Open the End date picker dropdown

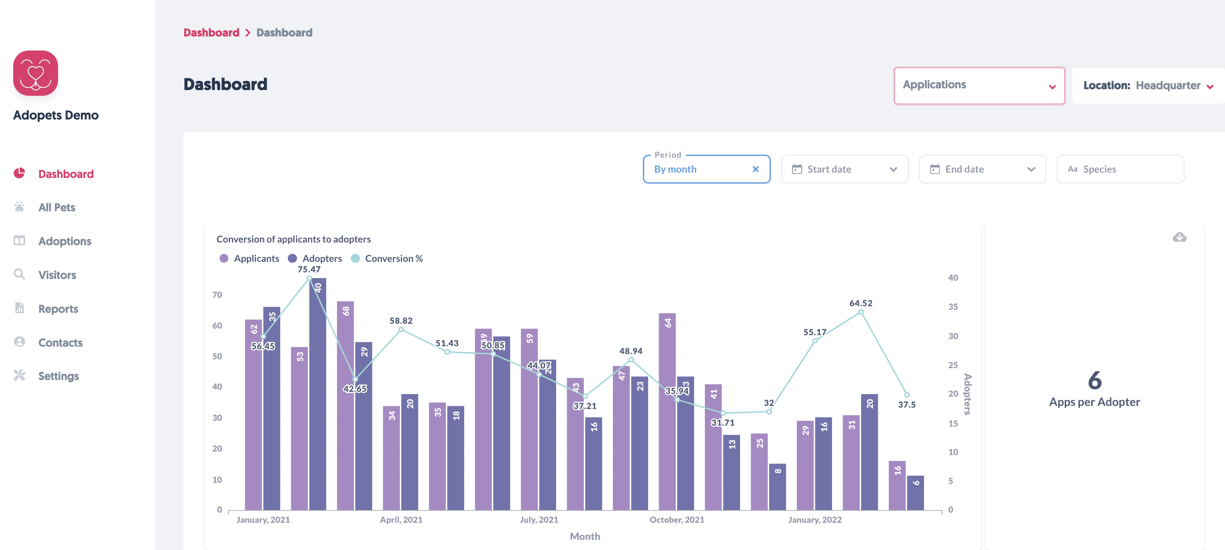point(982,169)
